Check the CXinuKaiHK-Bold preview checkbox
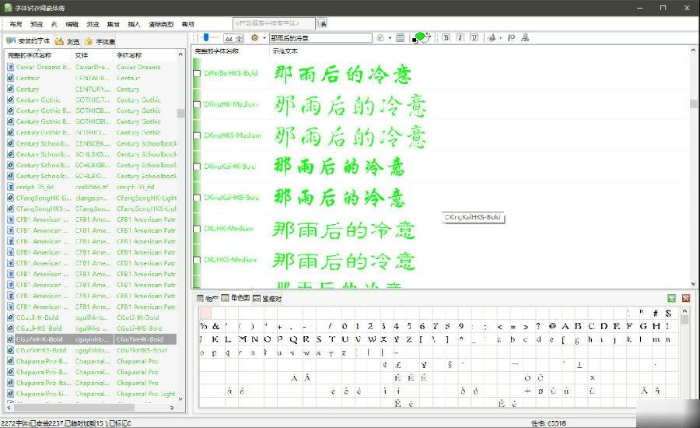Image resolution: width=700 pixels, height=428 pixels. [x=197, y=167]
